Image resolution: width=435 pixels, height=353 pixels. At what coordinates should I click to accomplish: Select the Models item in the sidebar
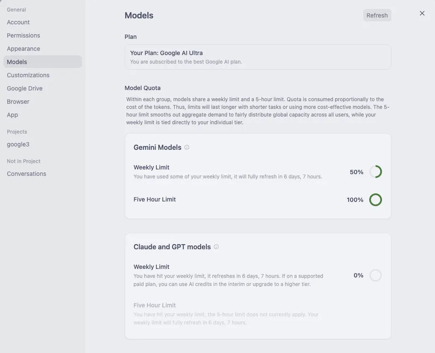[43, 62]
